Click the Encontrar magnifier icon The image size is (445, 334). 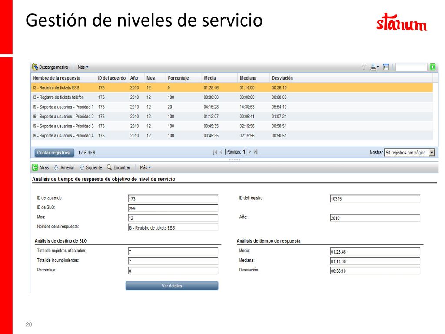(x=109, y=167)
